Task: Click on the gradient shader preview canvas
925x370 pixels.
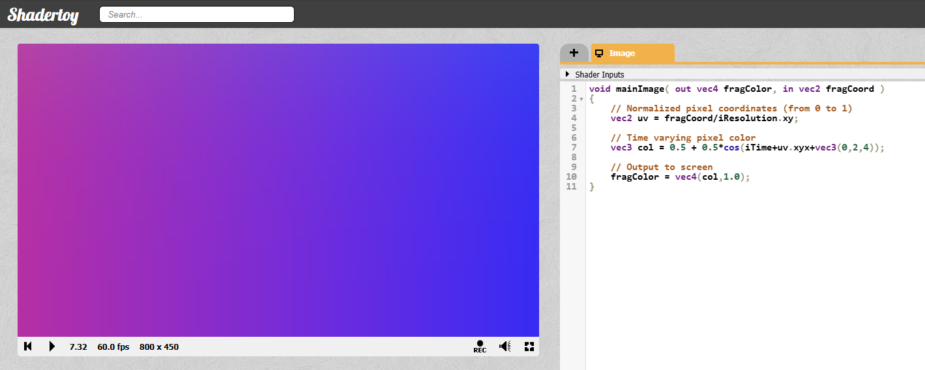Action: (x=278, y=190)
